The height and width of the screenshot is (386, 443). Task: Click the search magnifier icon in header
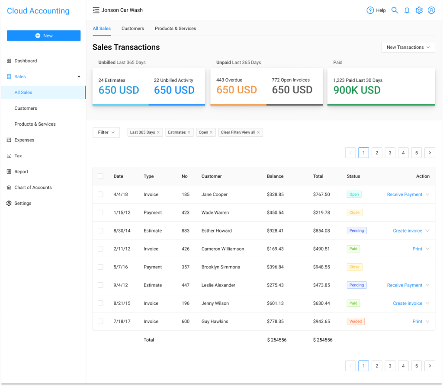395,10
